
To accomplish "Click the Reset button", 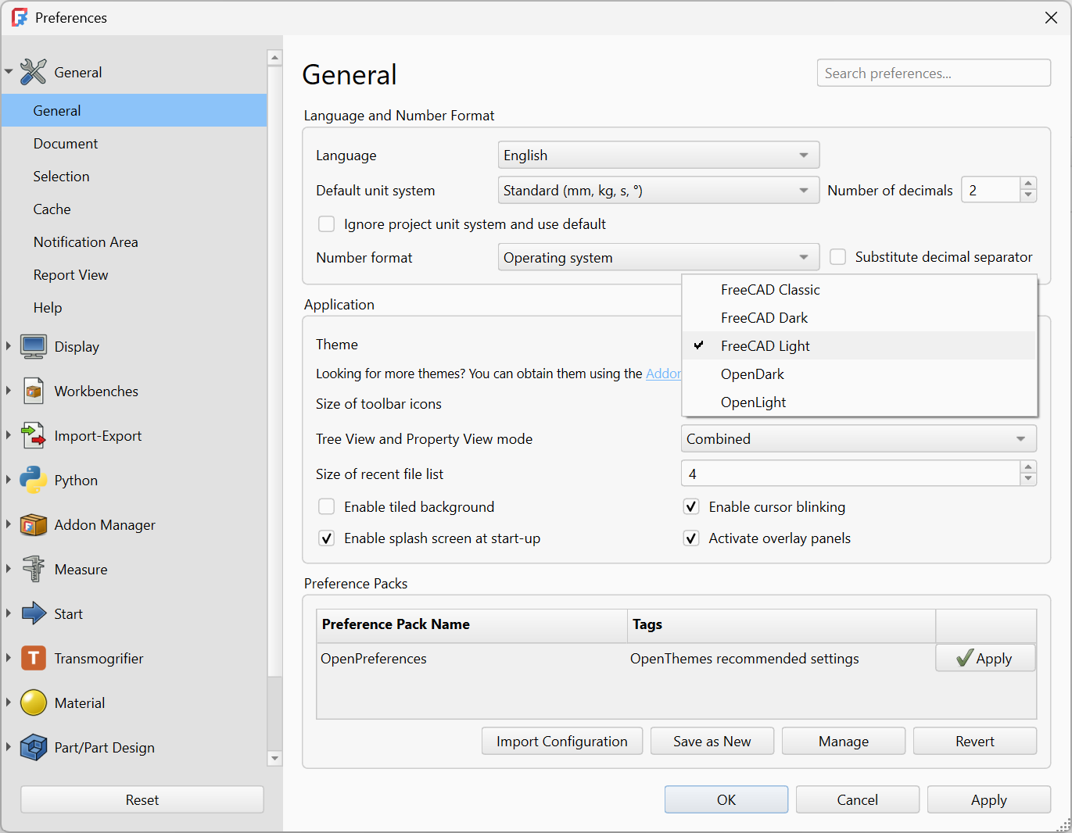I will 142,800.
